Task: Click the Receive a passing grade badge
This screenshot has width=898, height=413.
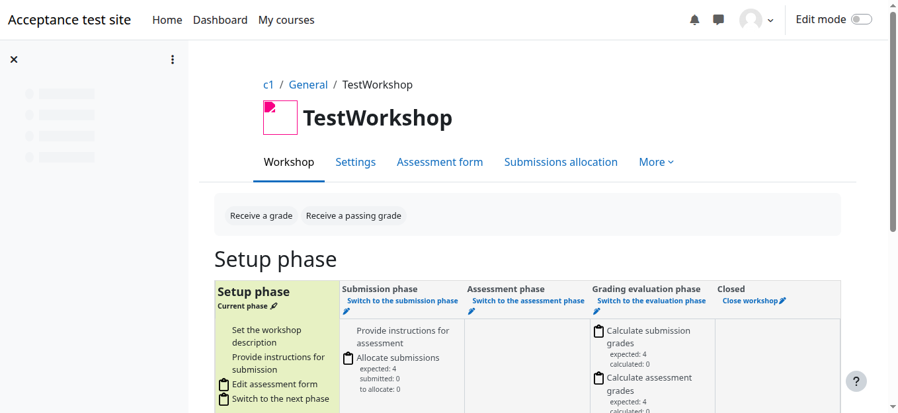Action: tap(353, 215)
